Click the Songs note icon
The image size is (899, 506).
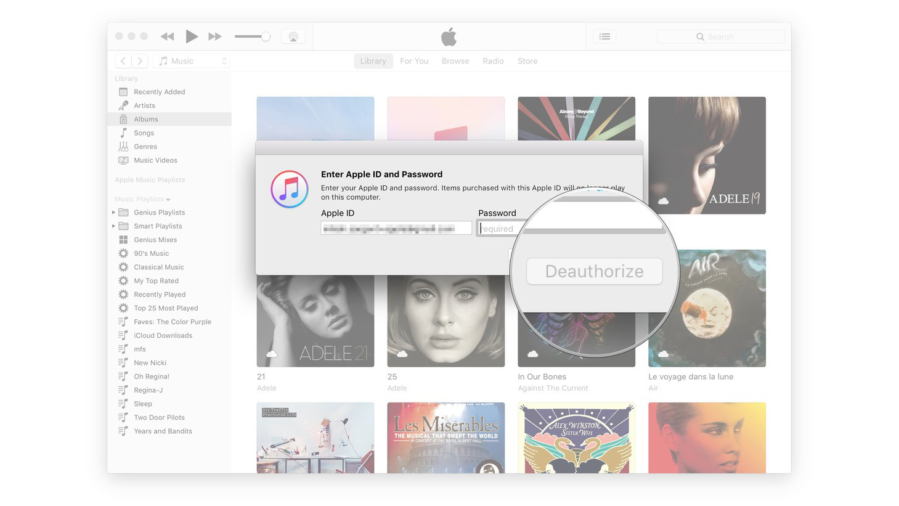click(123, 133)
